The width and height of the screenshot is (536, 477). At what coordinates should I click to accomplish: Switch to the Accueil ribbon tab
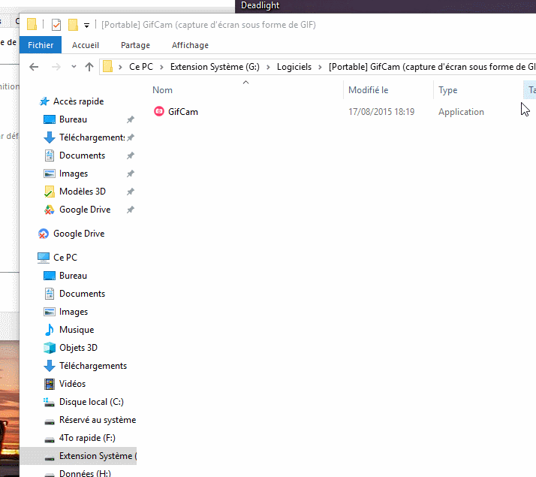86,45
